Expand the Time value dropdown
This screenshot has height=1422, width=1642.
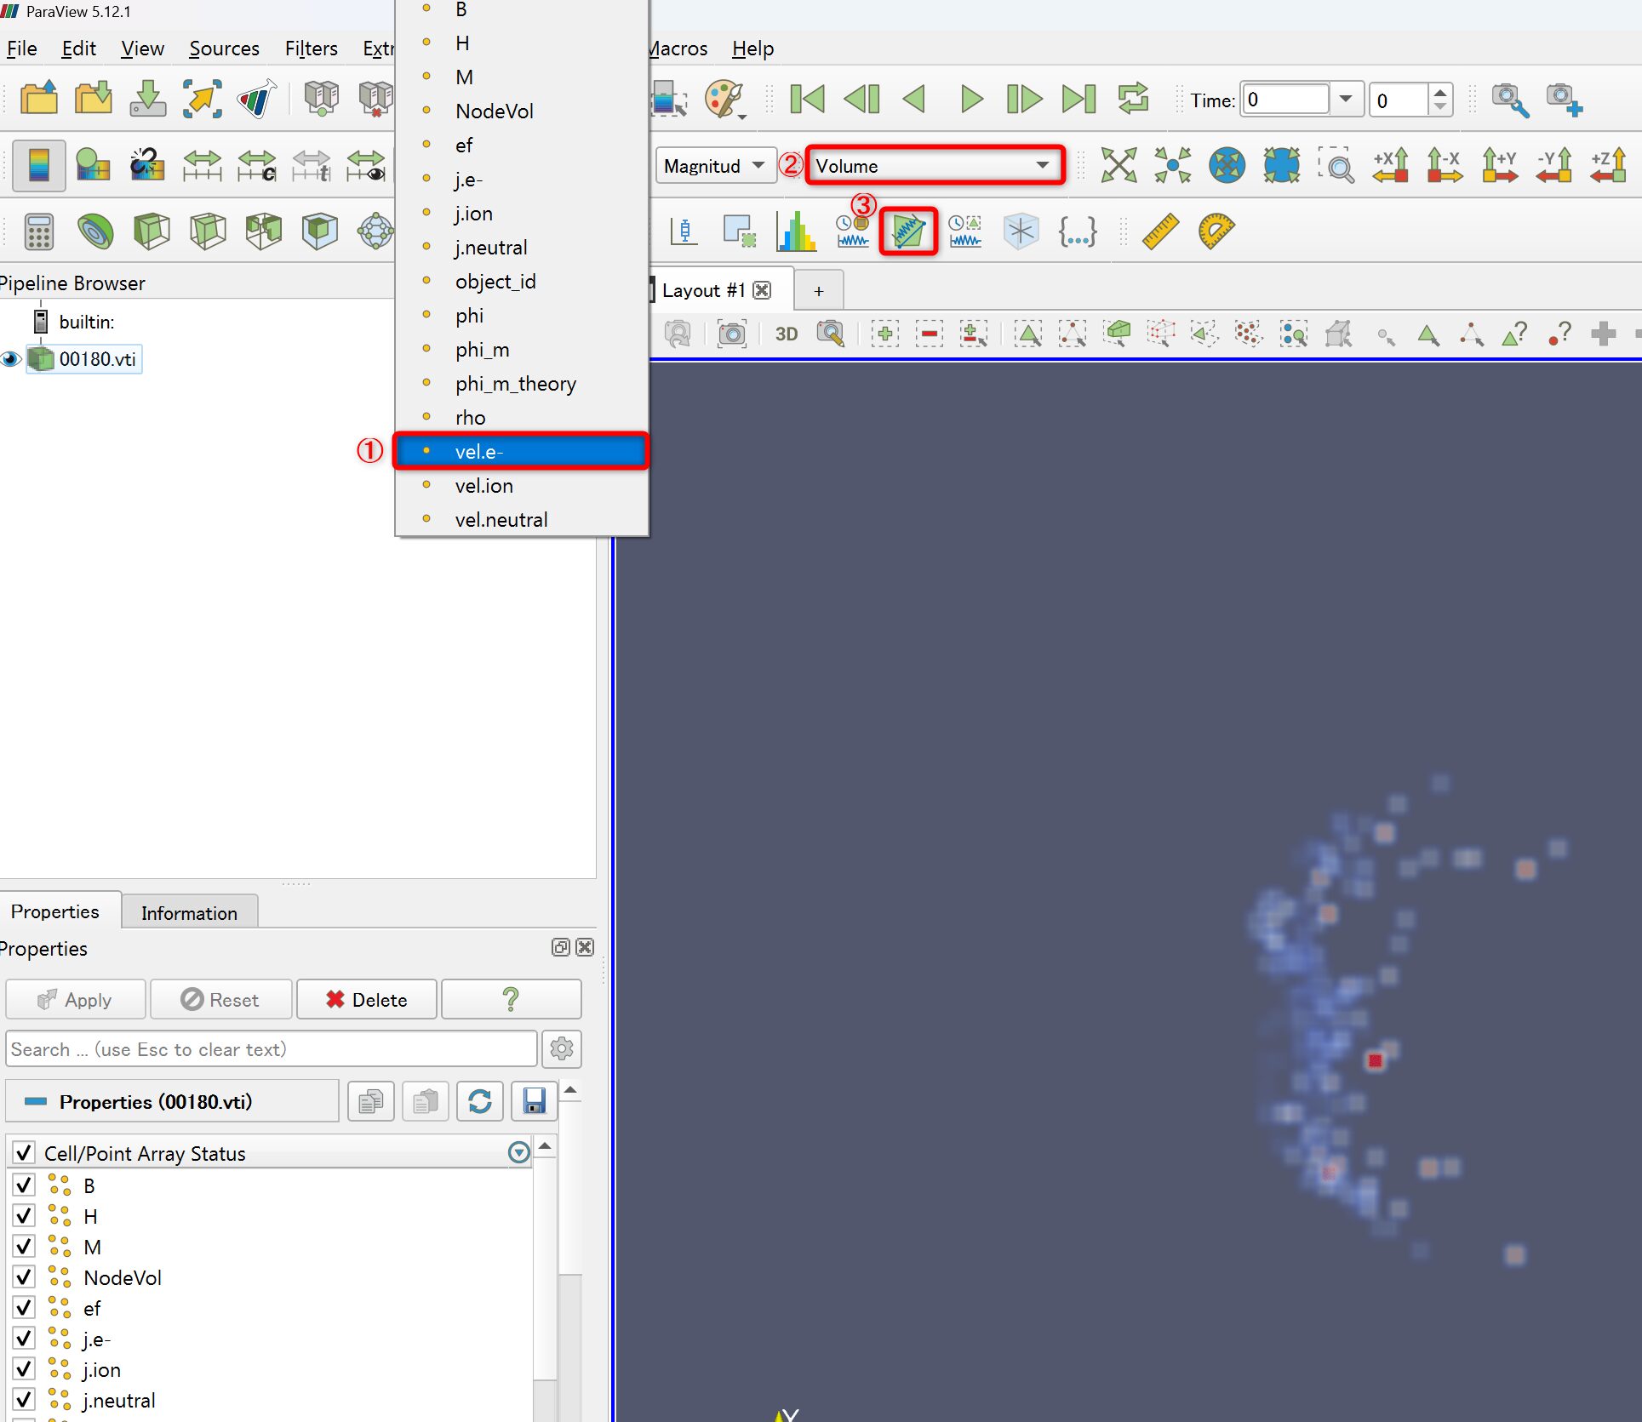(1345, 100)
